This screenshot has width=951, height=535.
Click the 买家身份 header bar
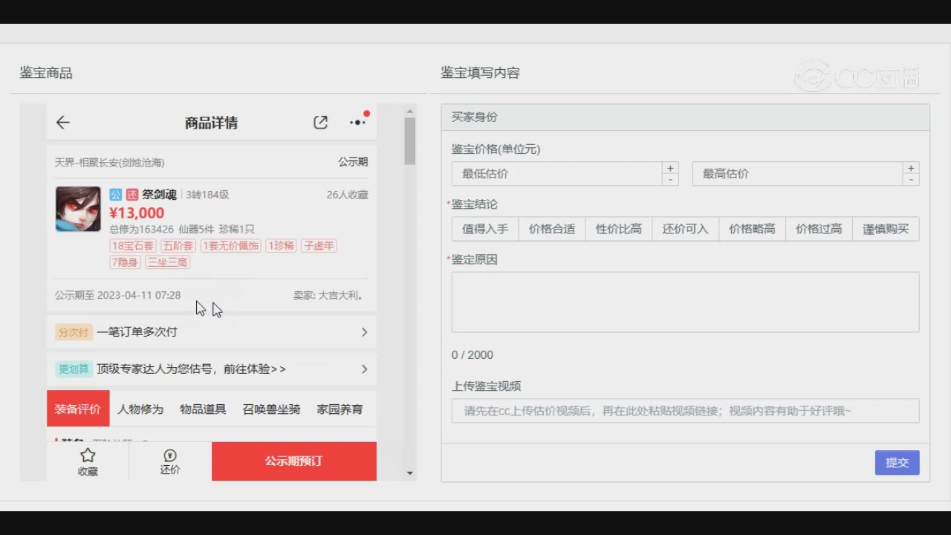[685, 117]
